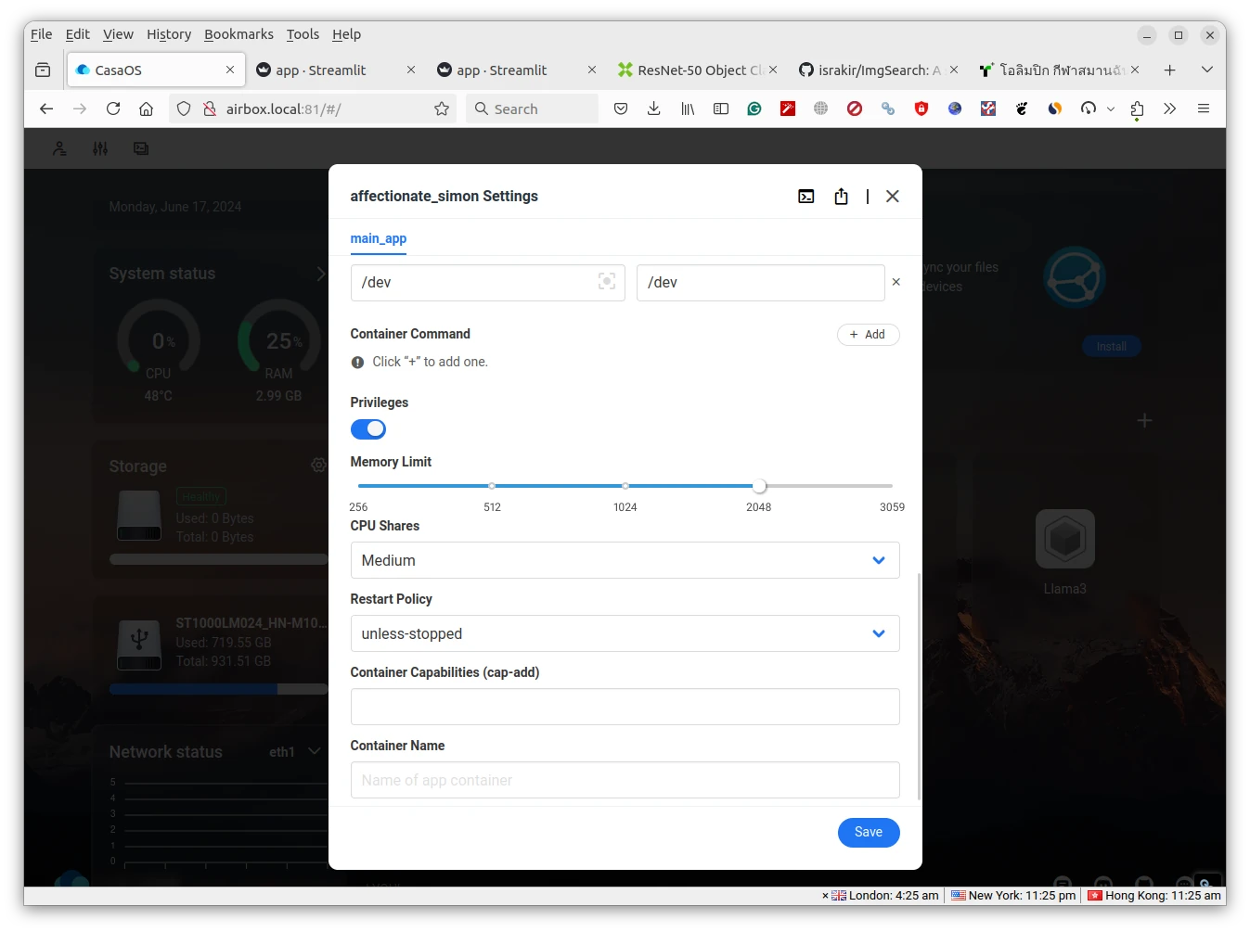The width and height of the screenshot is (1250, 932).
Task: Toggle the Privileges switch off
Action: tap(367, 429)
